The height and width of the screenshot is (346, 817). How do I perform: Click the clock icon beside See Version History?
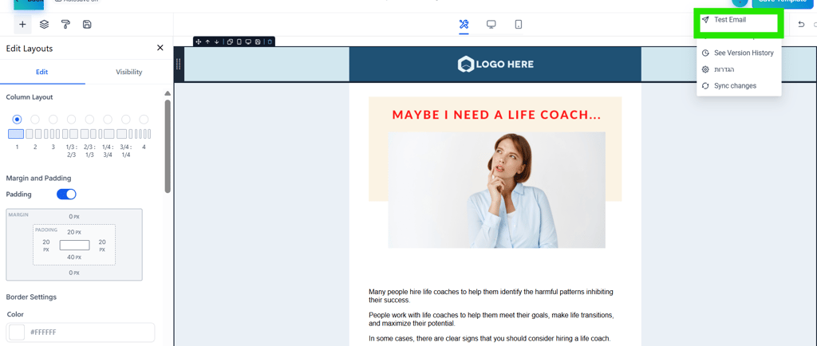pyautogui.click(x=705, y=53)
